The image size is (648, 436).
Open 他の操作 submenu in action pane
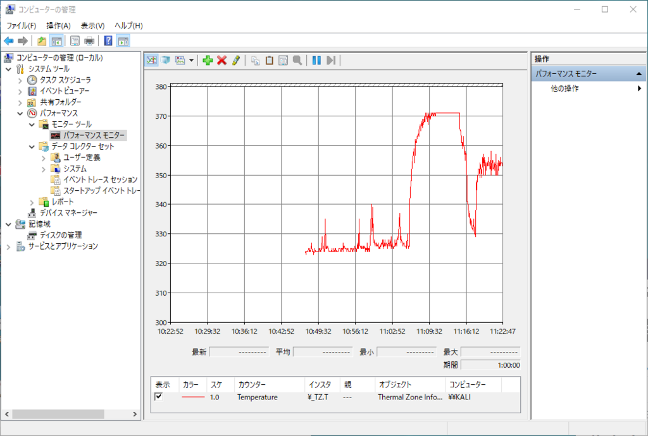pyautogui.click(x=589, y=88)
